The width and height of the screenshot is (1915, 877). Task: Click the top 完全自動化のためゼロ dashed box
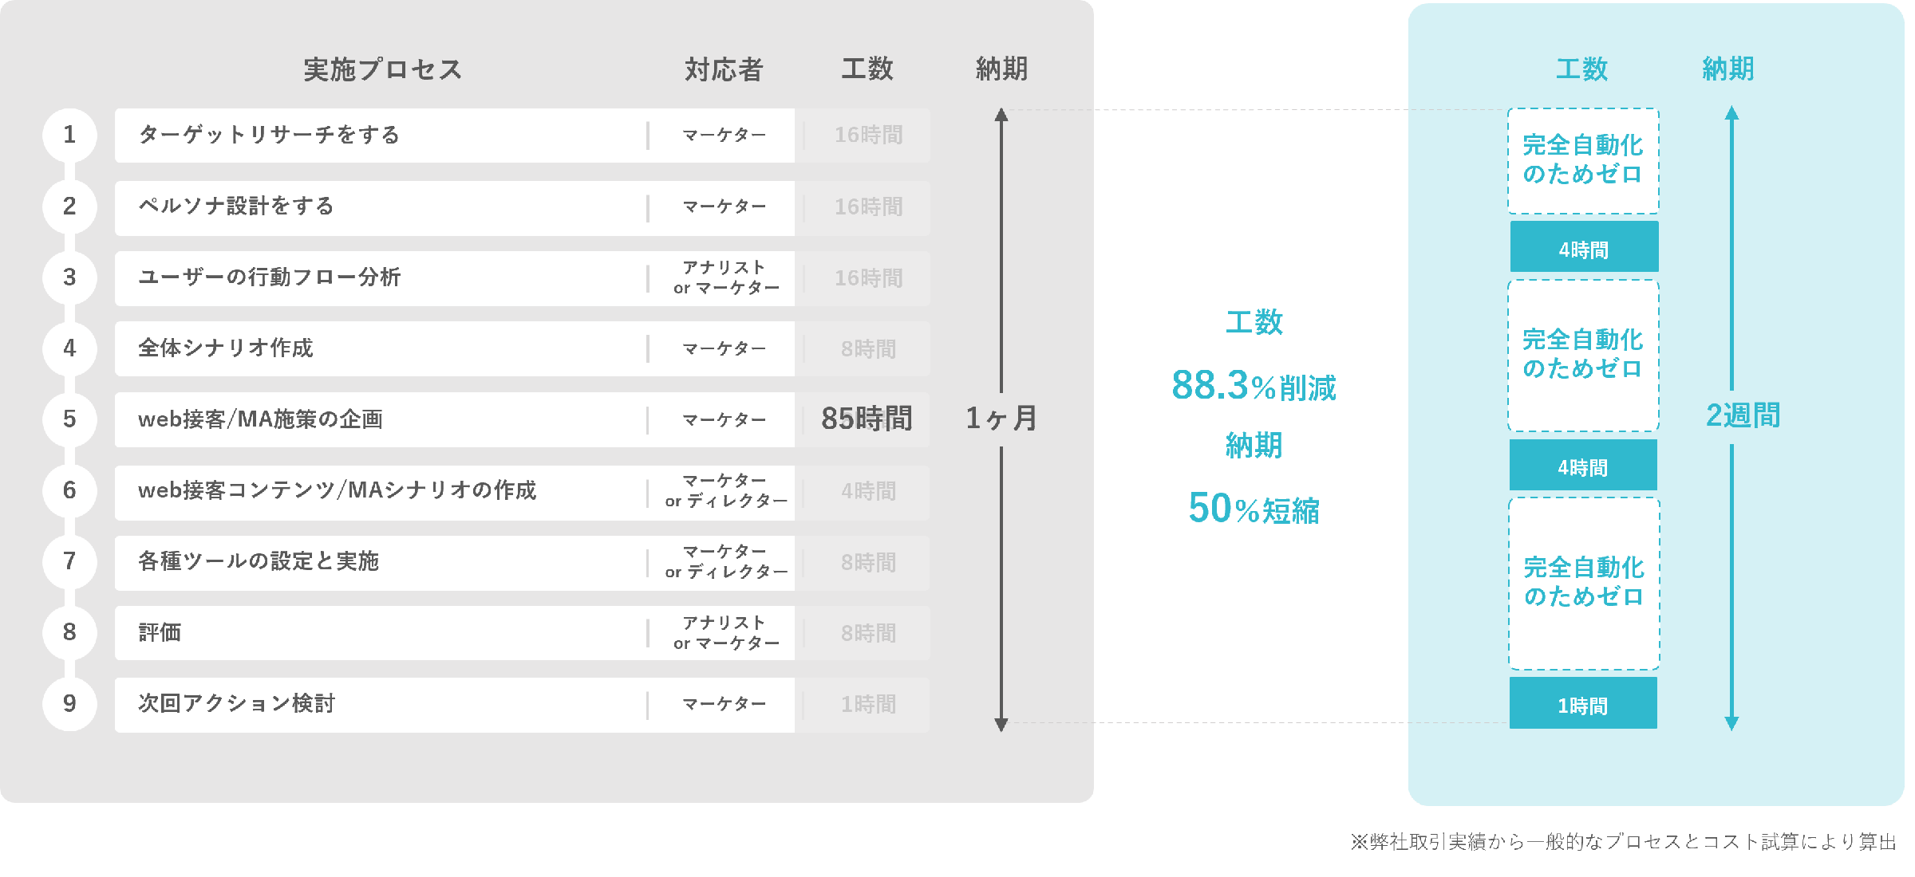click(x=1583, y=161)
